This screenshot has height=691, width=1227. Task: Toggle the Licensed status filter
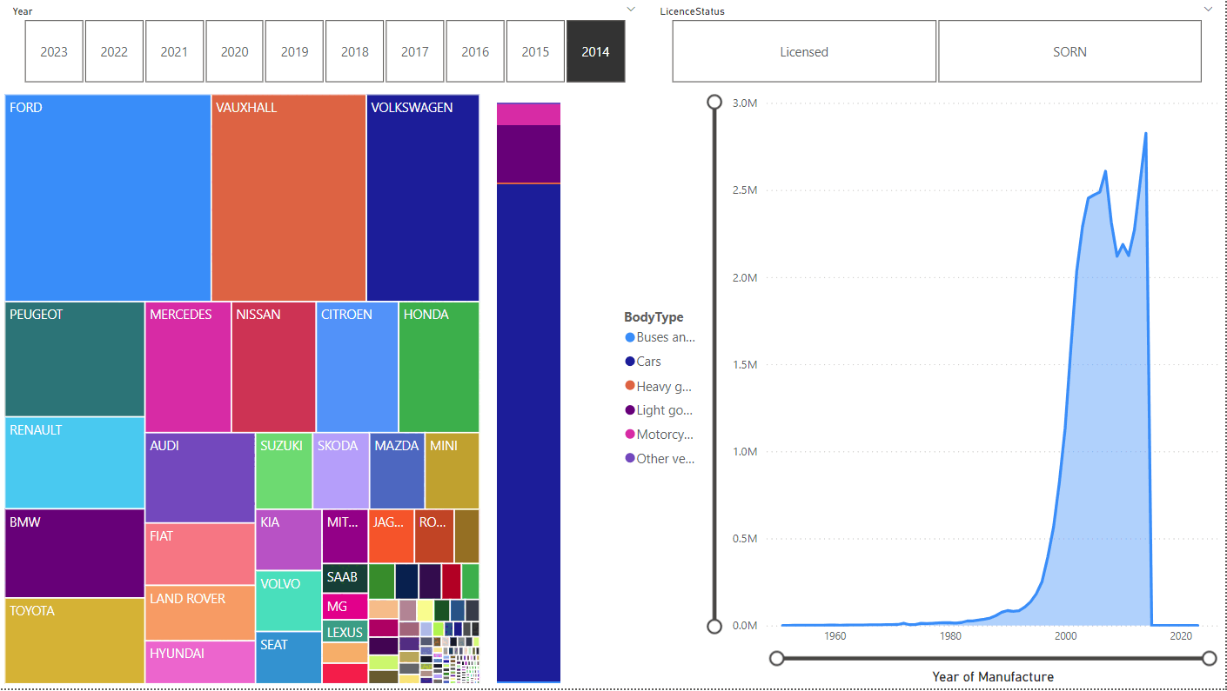tap(803, 51)
